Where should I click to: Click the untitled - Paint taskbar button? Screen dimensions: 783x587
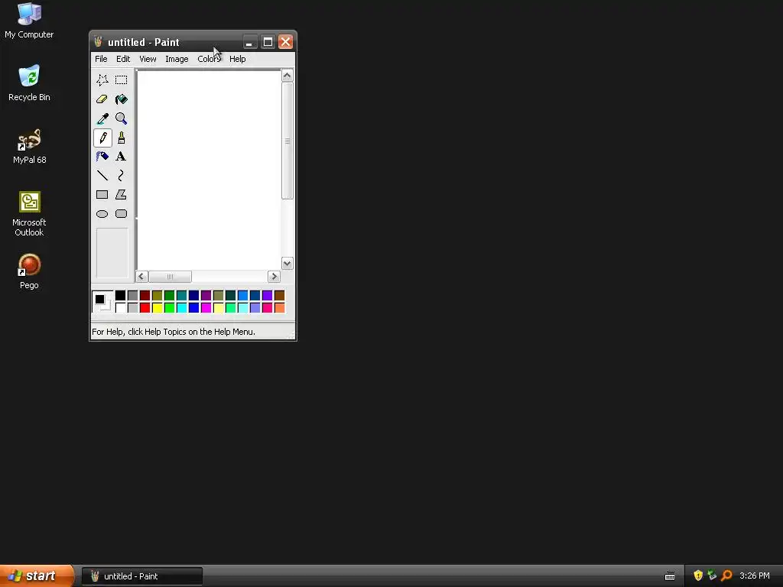pyautogui.click(x=142, y=576)
